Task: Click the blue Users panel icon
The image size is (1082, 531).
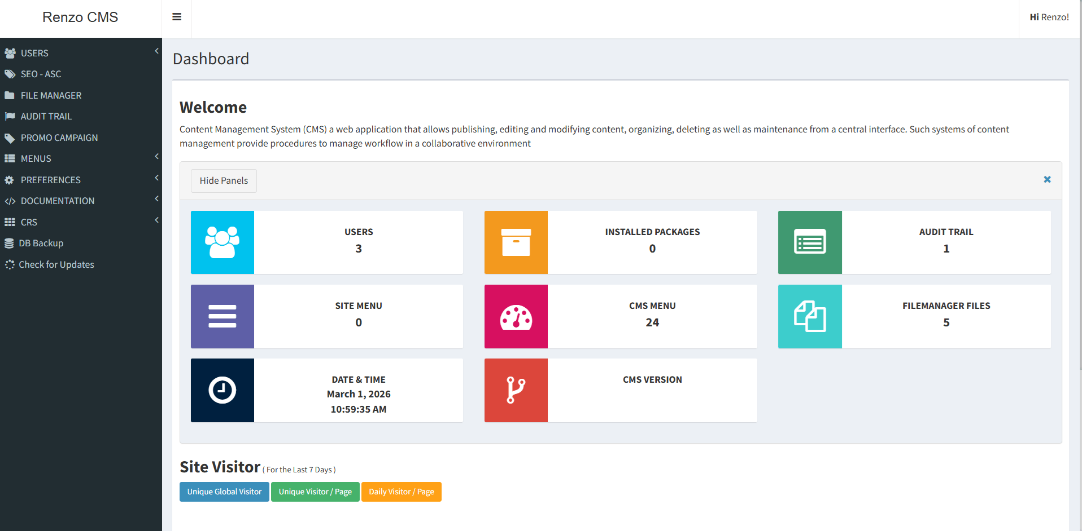Action: [222, 242]
